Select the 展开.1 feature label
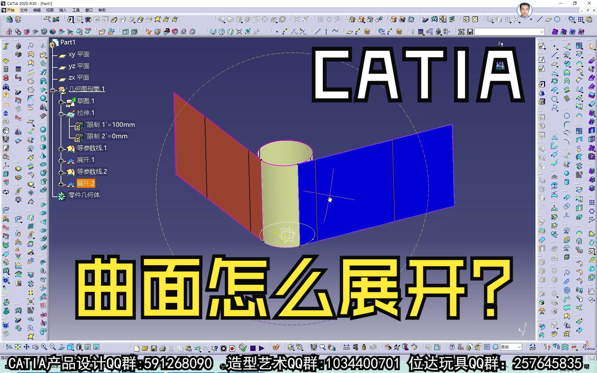Viewport: 597px width, 373px height. pyautogui.click(x=86, y=160)
